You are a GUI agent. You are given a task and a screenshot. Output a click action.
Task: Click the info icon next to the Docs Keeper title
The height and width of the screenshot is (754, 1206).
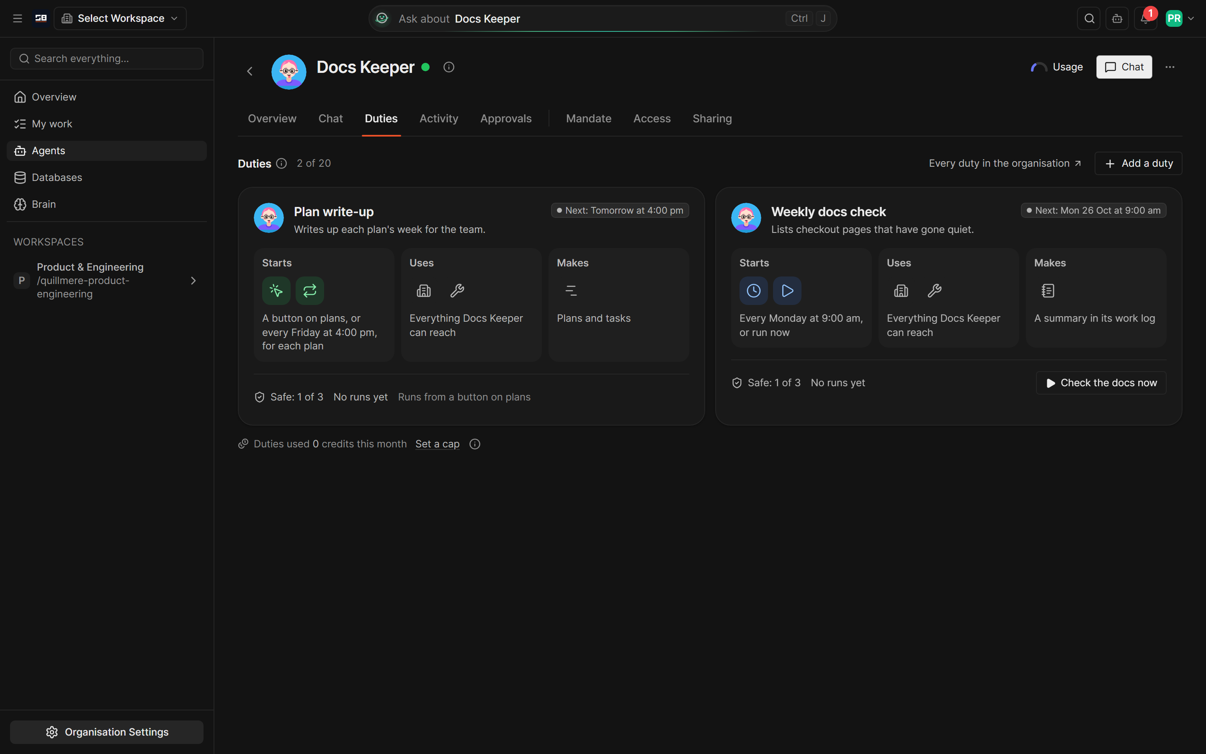448,67
